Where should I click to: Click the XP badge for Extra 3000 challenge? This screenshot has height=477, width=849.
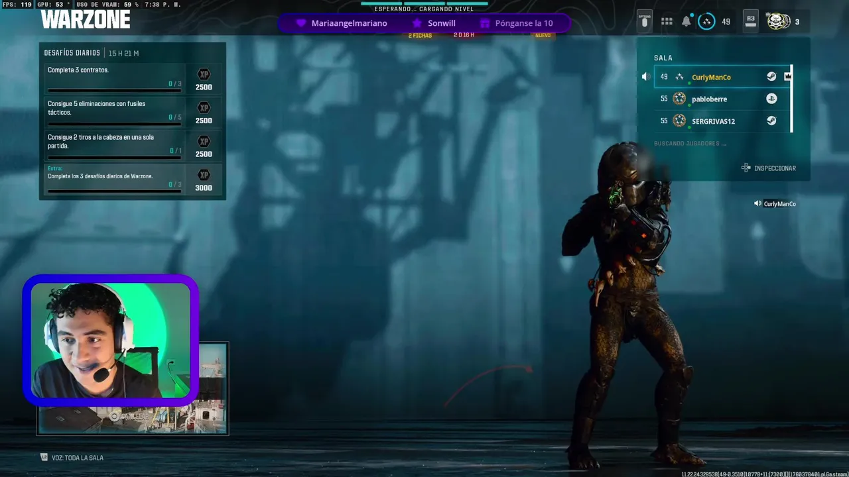[204, 175]
